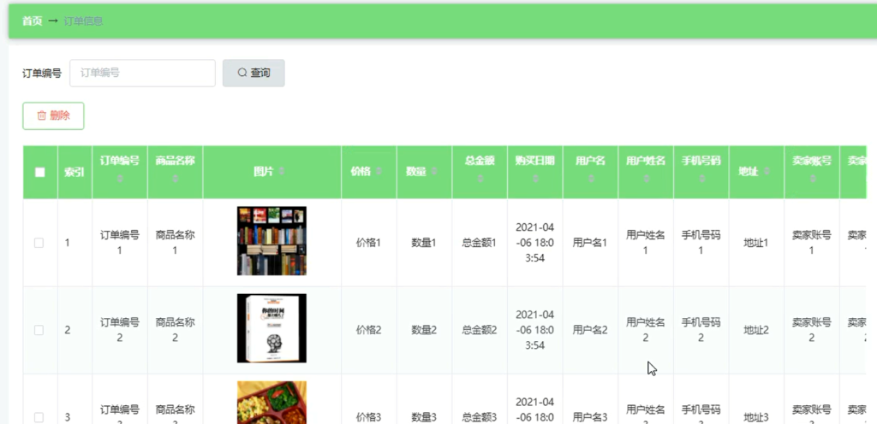Click the 查询 search button
The width and height of the screenshot is (877, 424).
click(x=254, y=73)
